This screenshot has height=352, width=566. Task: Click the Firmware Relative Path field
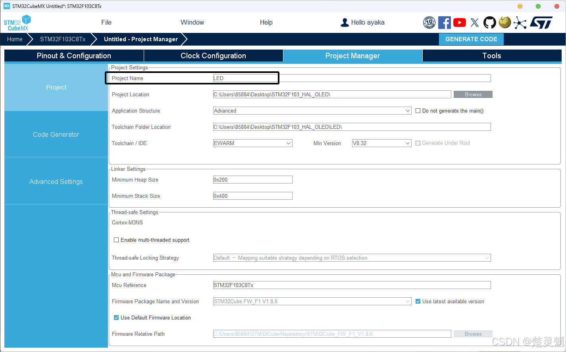(332, 334)
